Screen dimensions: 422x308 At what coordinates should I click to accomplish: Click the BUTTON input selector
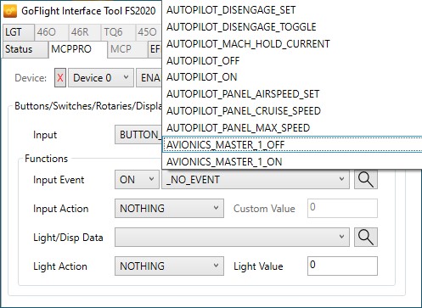click(x=138, y=135)
